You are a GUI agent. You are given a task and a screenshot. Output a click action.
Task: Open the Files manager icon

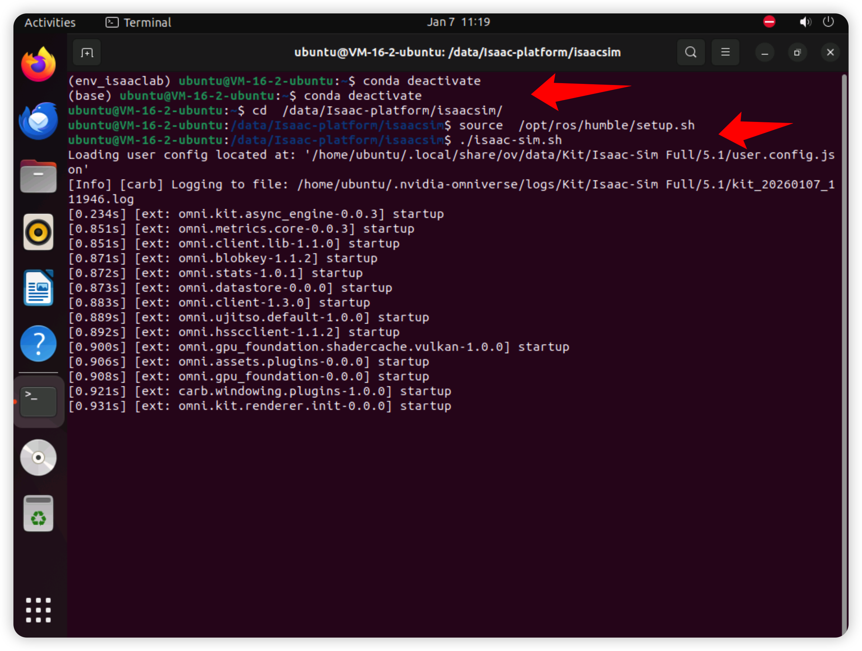(38, 176)
